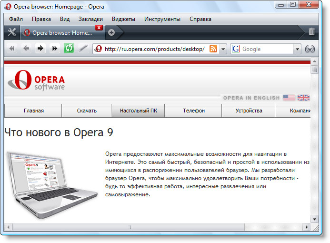This screenshot has height=243, width=330.
Task: Open the Главная page tab
Action: 34,111
